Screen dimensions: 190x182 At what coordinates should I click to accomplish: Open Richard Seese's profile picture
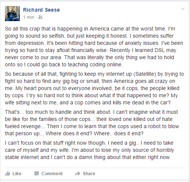[x=12, y=14]
